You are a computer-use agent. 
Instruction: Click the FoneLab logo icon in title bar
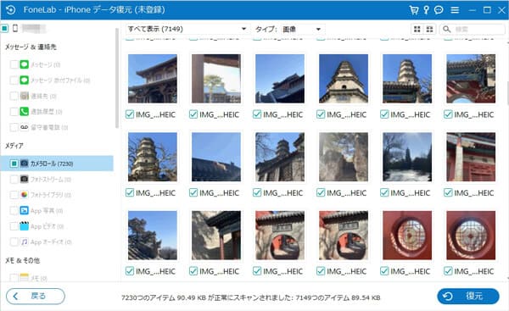tap(11, 9)
